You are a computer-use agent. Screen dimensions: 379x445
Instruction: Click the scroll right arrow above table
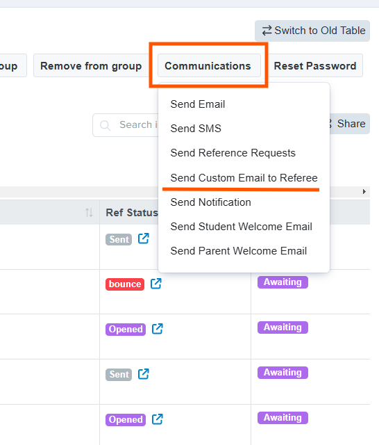[364, 192]
